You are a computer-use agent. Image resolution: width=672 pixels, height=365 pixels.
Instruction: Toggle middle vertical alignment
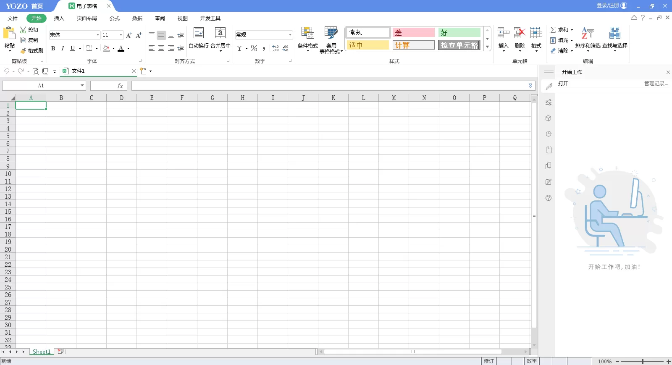pos(161,35)
